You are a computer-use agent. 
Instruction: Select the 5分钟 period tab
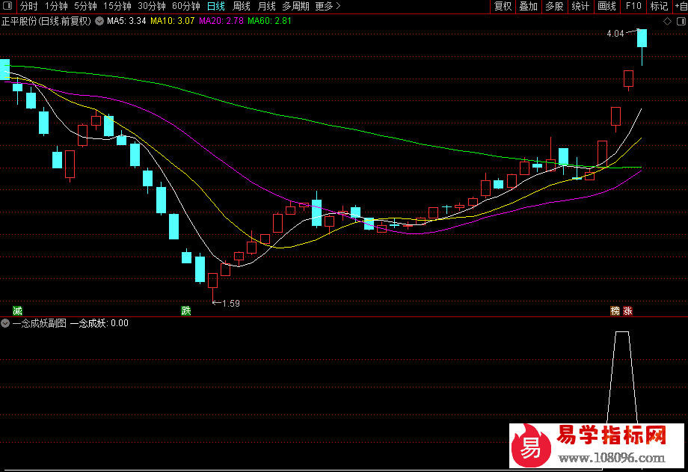tap(85, 6)
